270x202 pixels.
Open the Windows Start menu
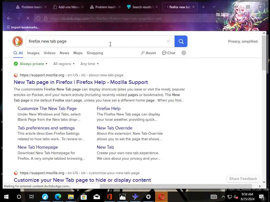coord(6,197)
